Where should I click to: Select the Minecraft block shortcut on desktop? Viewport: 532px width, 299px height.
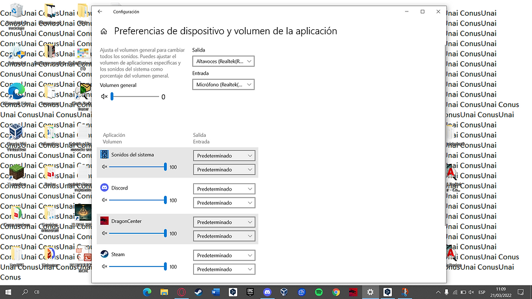pyautogui.click(x=16, y=175)
